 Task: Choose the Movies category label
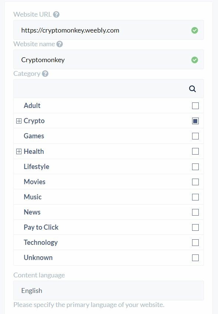[34, 182]
